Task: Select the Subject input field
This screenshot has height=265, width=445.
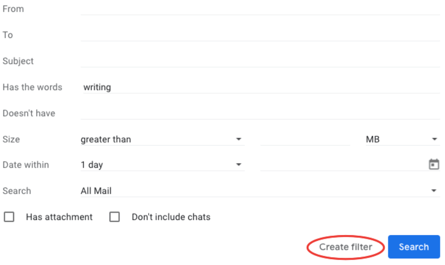Action: 260,61
